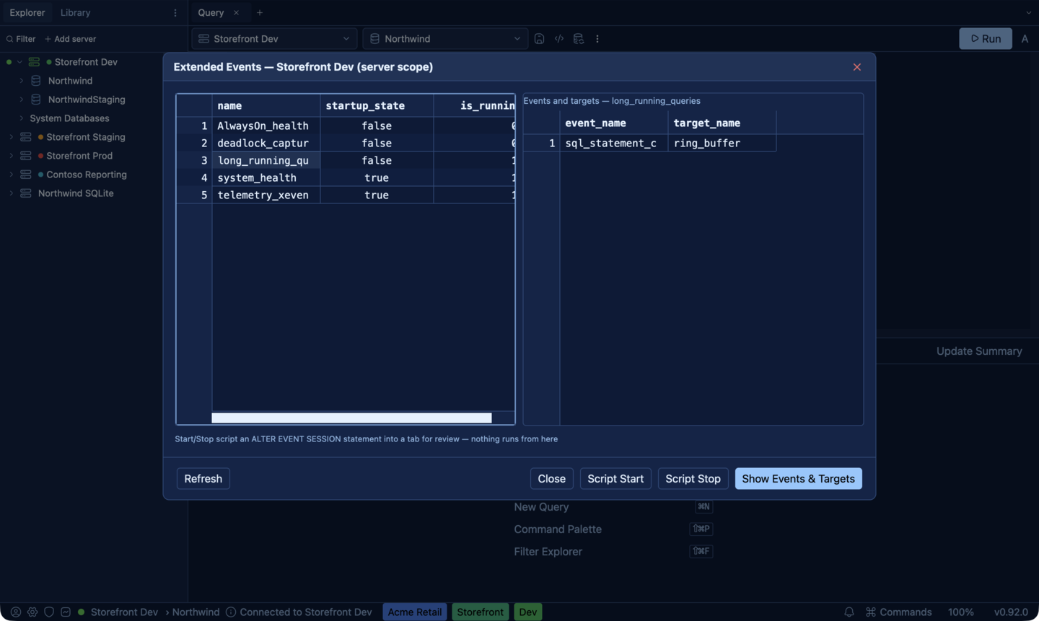Expand the NorthwindStaging database node

tap(21, 100)
